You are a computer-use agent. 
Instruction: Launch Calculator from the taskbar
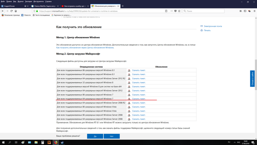(43, 142)
